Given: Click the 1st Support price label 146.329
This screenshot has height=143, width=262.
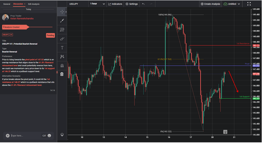Looking at the screenshot, I should tap(256, 98).
